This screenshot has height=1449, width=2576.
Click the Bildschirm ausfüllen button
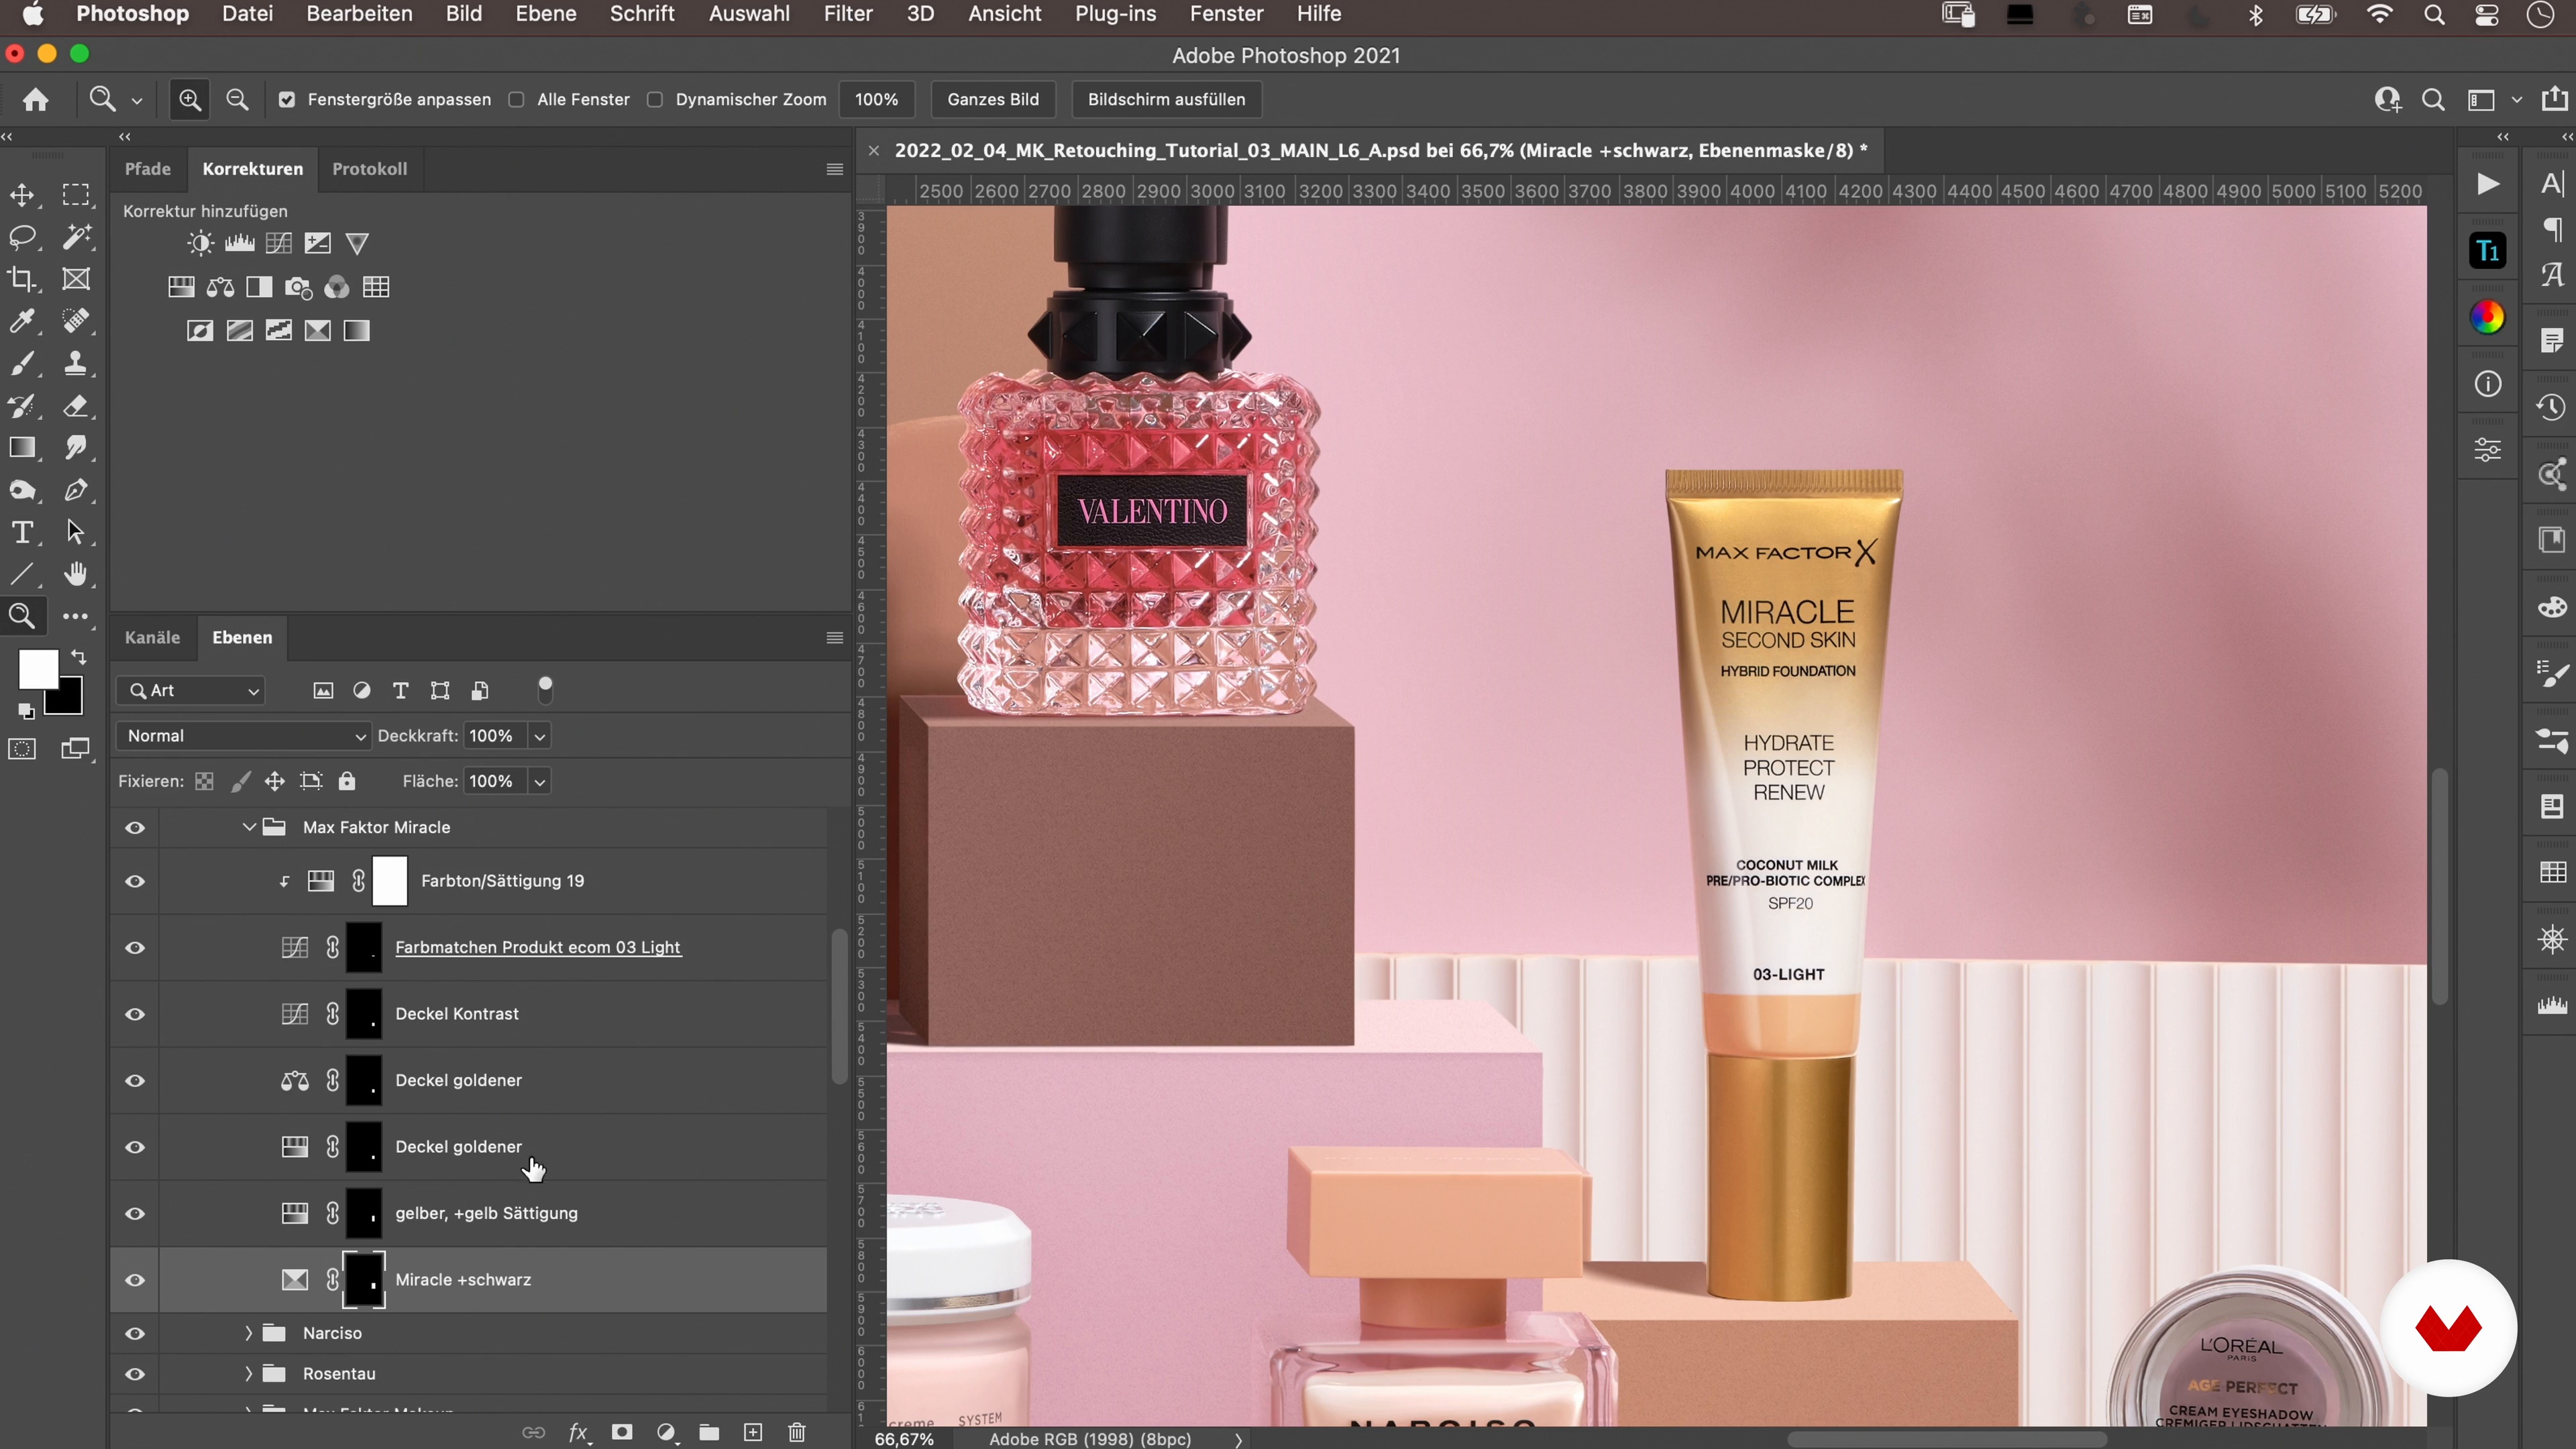1166,99
